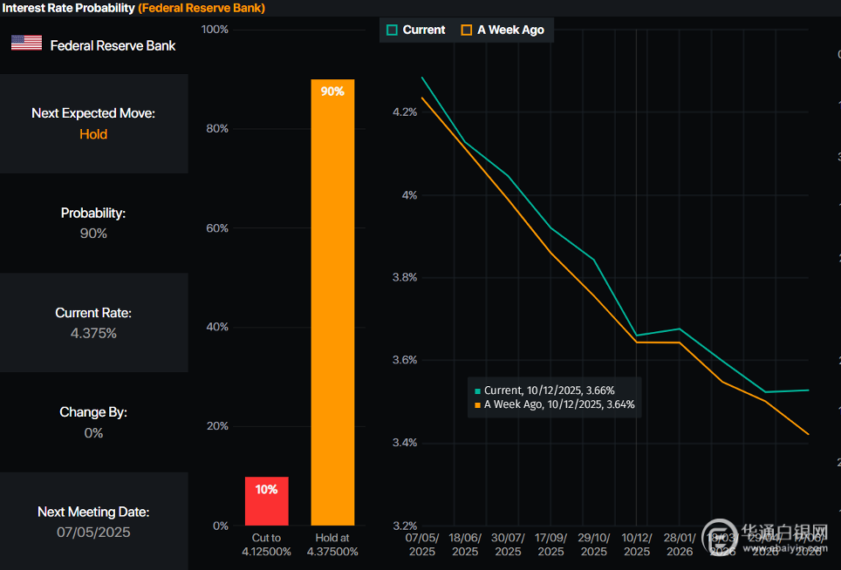The width and height of the screenshot is (841, 570).
Task: Select the red Cut to 4.12500% bar
Action: (x=267, y=501)
